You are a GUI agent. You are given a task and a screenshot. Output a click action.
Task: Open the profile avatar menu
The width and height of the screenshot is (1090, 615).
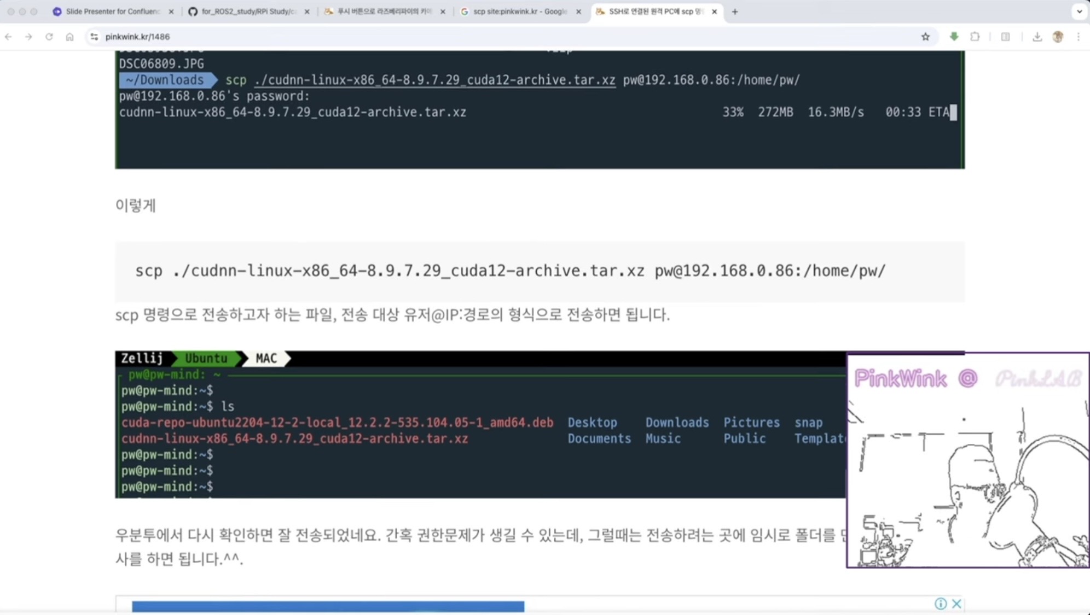[1058, 37]
